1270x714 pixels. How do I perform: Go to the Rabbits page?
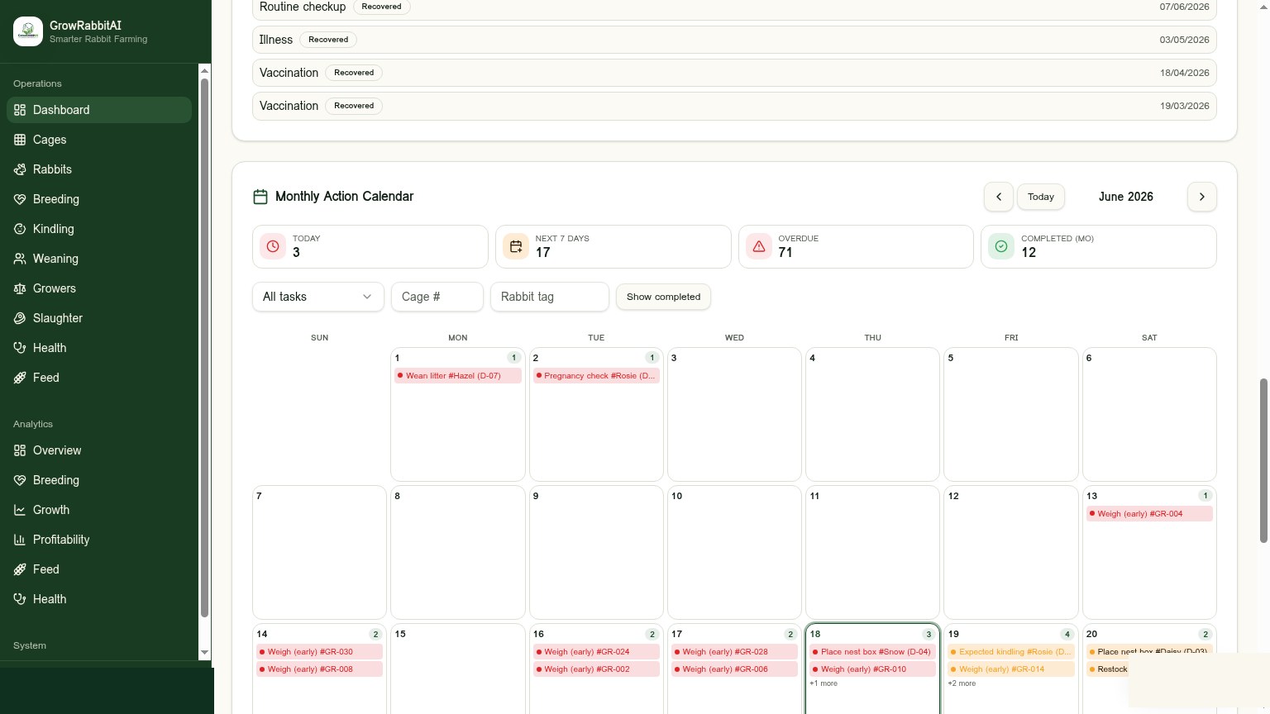click(99, 169)
